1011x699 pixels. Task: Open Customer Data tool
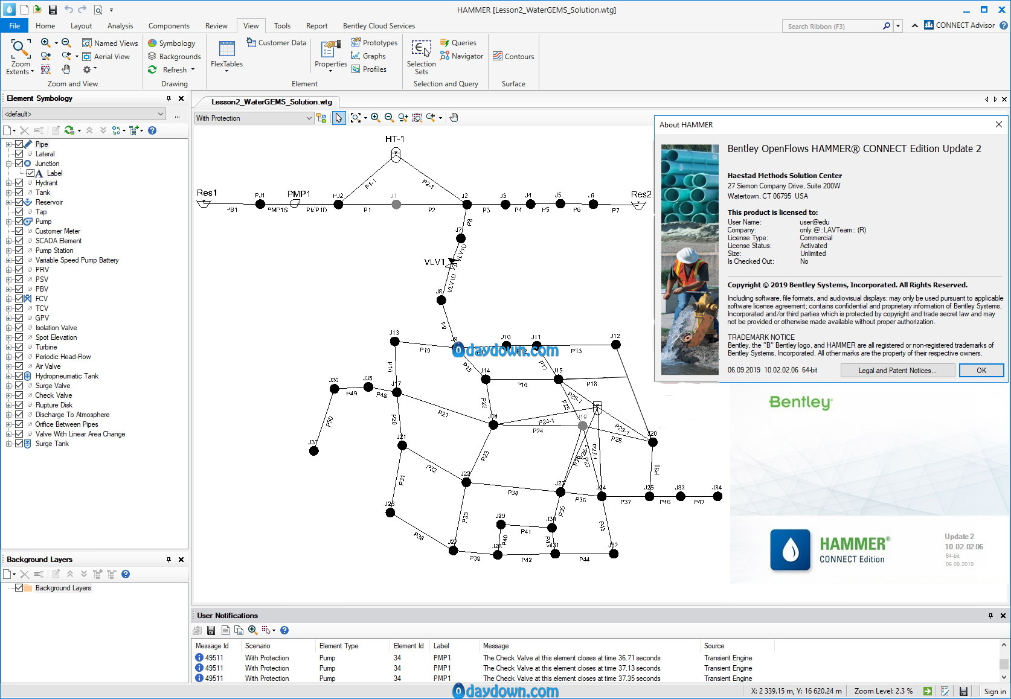(x=277, y=43)
